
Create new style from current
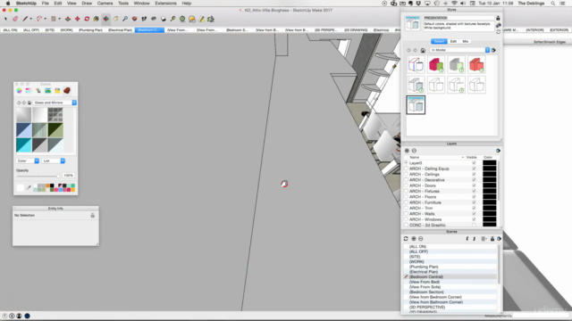[499, 25]
